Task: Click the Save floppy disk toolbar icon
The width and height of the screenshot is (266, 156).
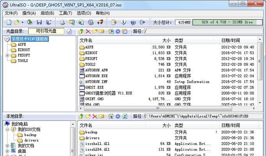Action: tap(39, 22)
